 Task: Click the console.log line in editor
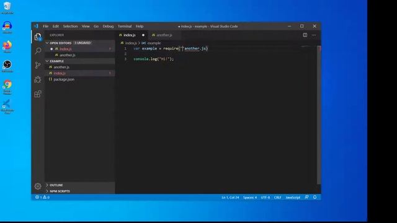(x=154, y=59)
